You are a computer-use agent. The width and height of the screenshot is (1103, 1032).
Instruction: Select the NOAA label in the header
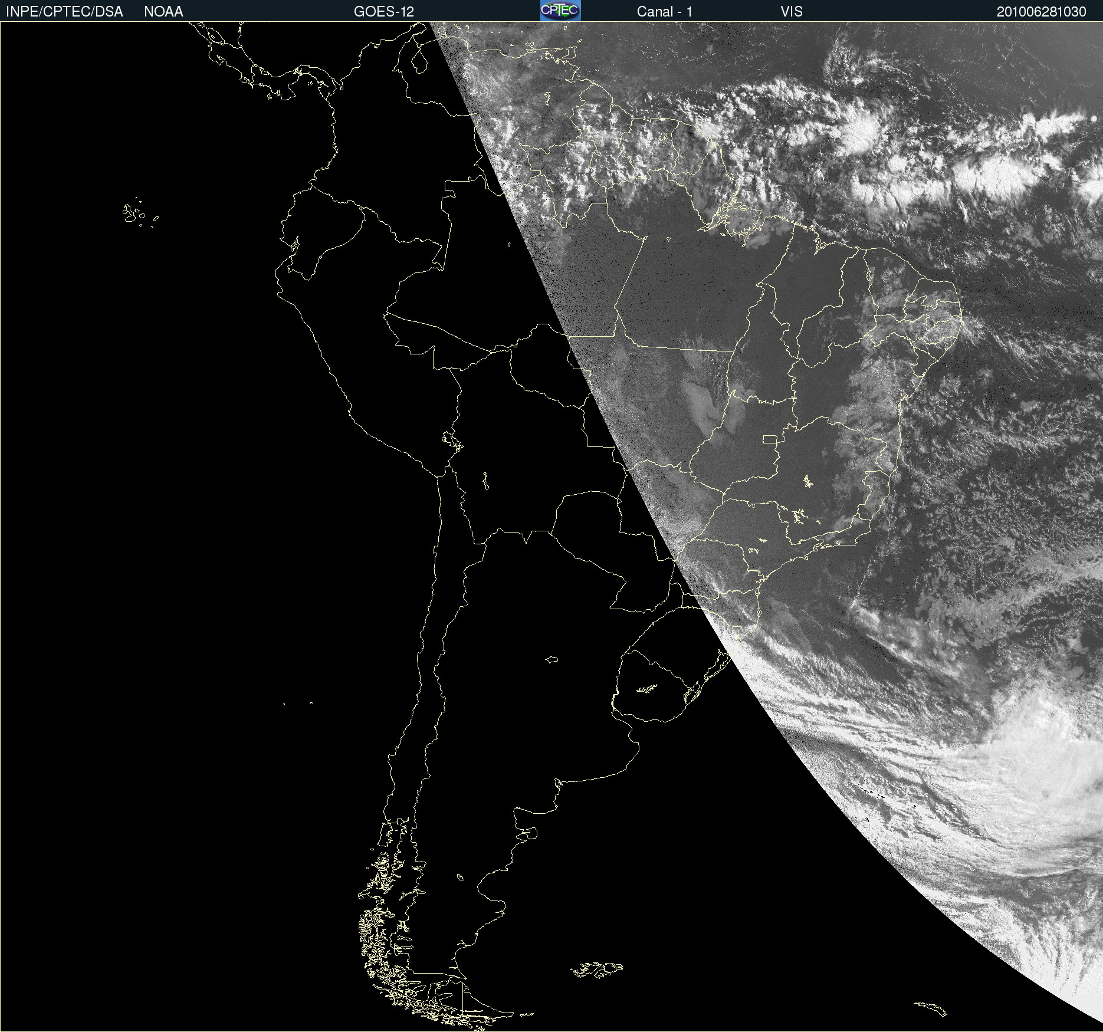163,12
